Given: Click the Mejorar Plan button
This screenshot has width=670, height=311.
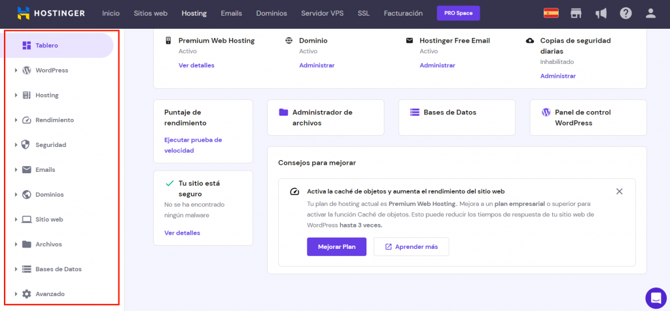Looking at the screenshot, I should [x=336, y=247].
